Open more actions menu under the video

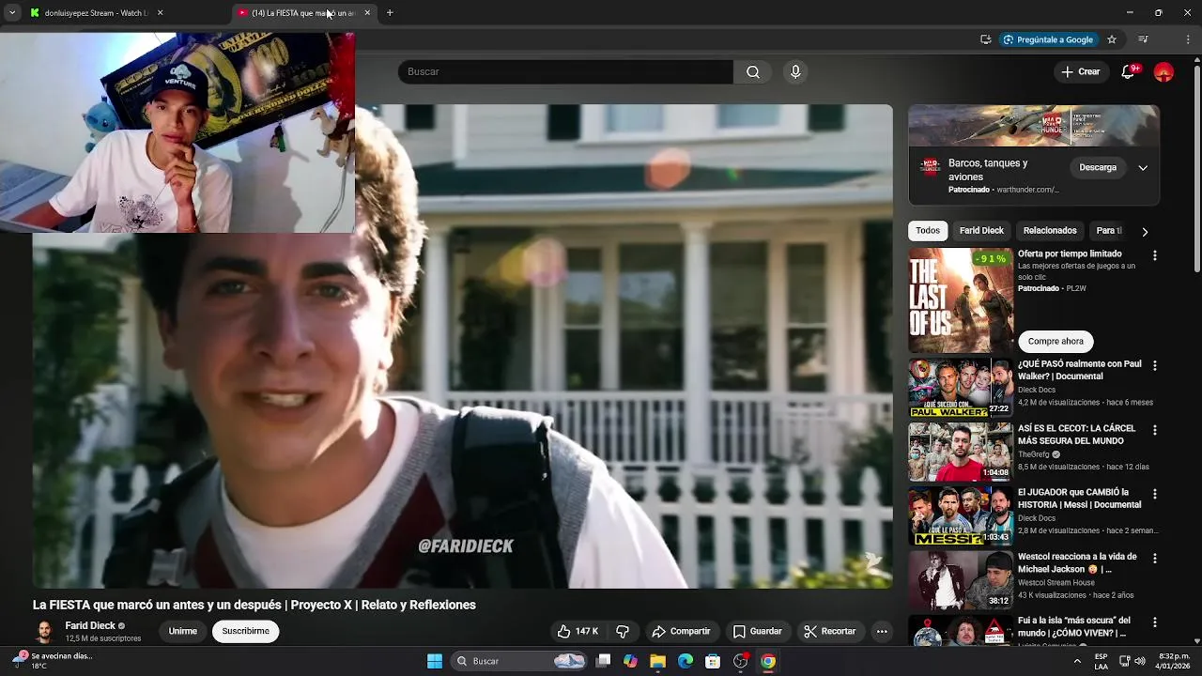coord(882,632)
